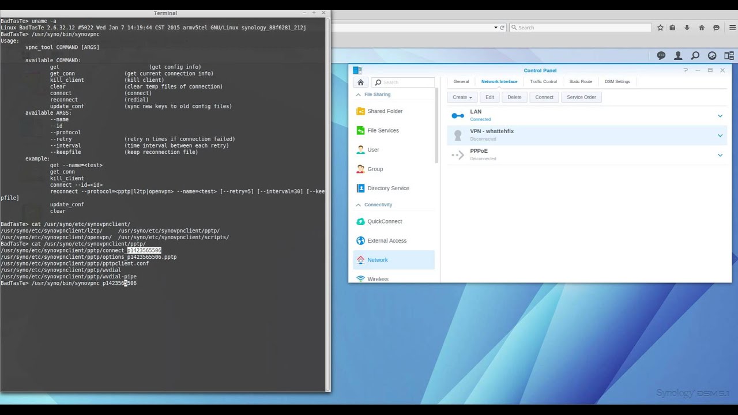Open the DSM resource monitor gauge icon
The image size is (738, 415).
pos(712,56)
